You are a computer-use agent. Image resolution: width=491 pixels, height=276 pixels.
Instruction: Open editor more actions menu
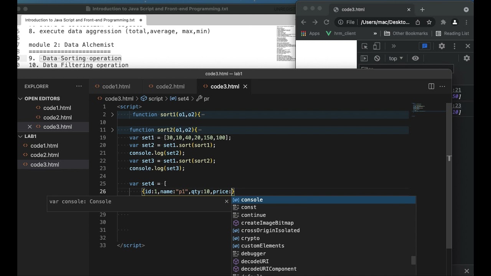pos(442,86)
